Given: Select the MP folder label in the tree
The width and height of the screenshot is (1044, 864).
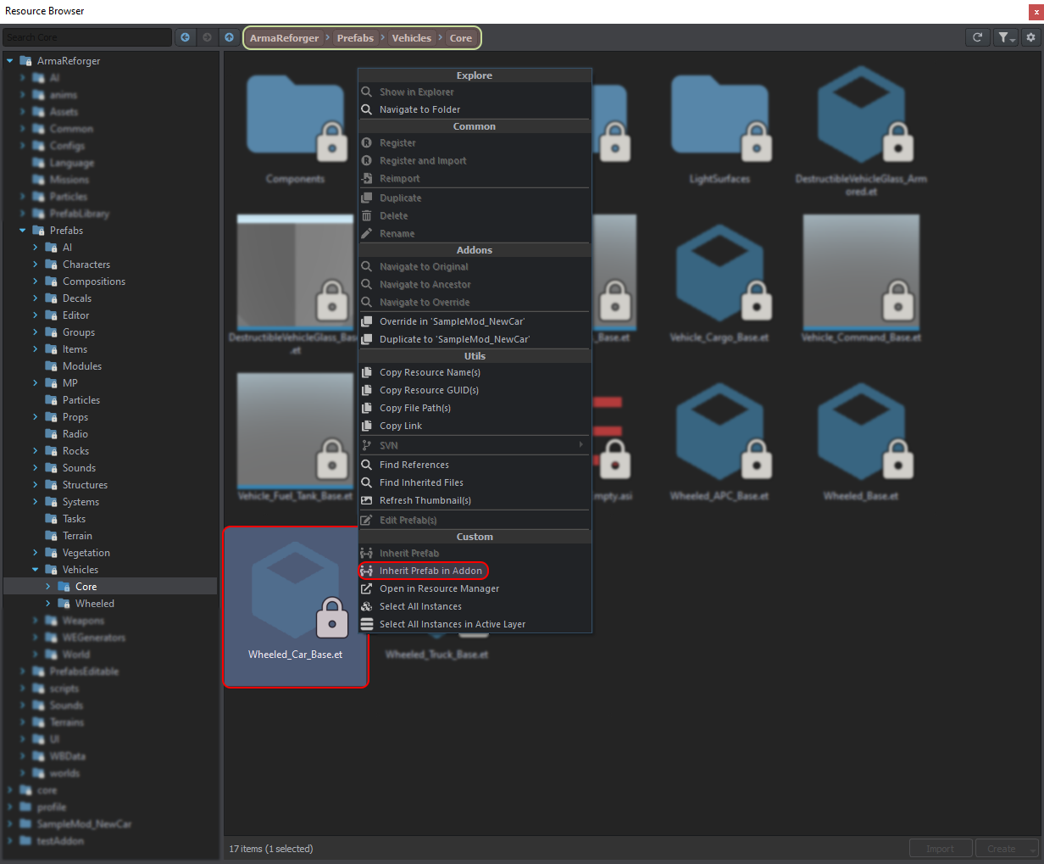Looking at the screenshot, I should [70, 383].
